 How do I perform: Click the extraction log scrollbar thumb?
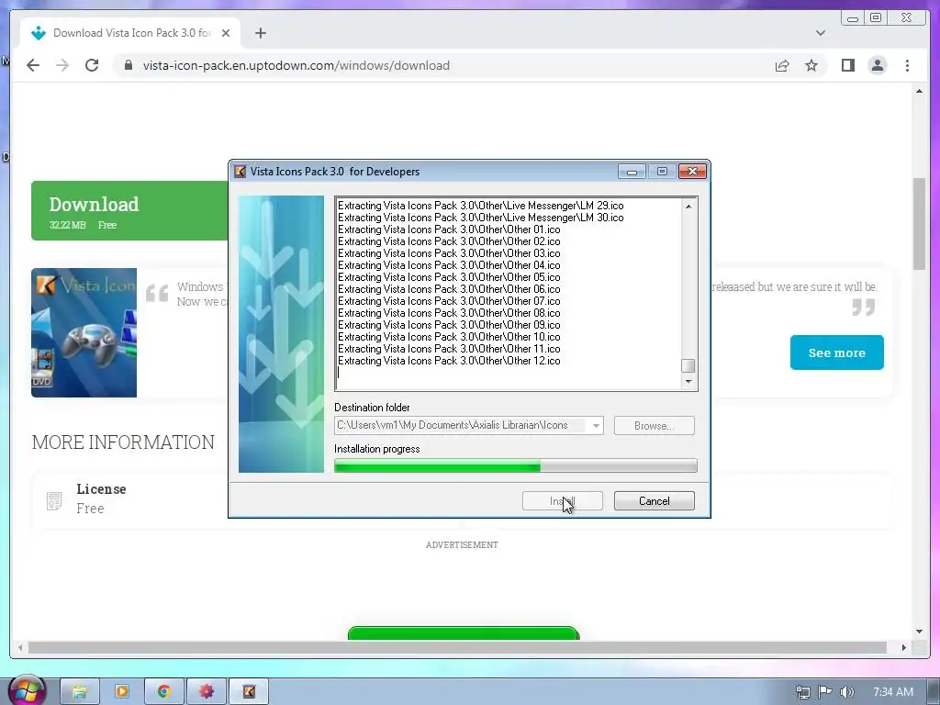(x=688, y=365)
